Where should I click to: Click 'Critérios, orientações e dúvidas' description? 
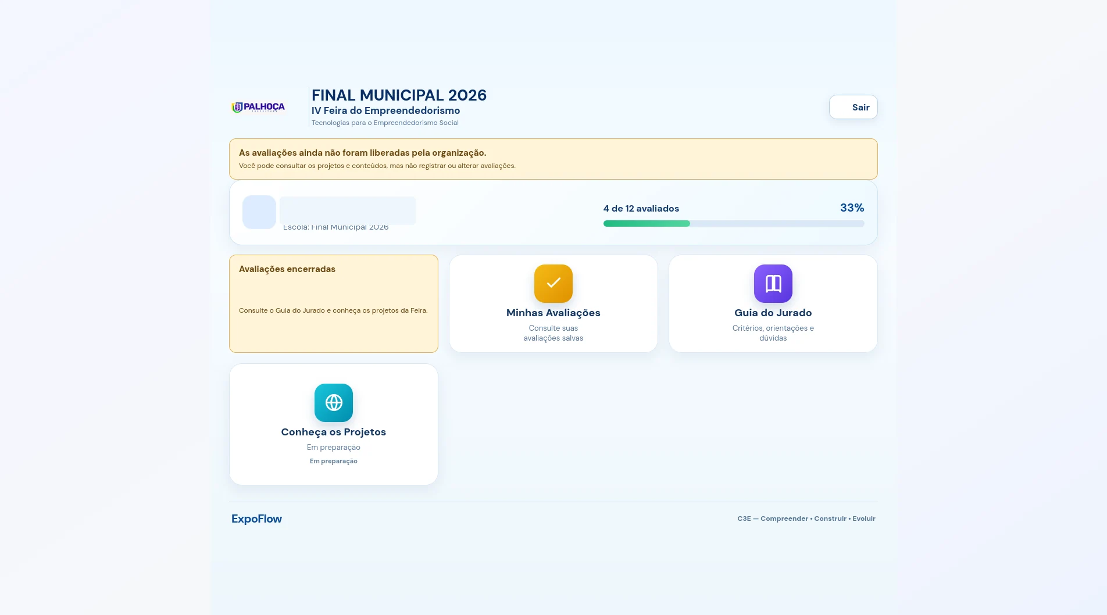773,333
